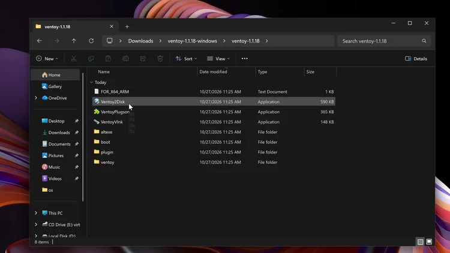This screenshot has height=253, width=450.
Task: Click the Delete trash icon
Action: [x=160, y=59]
